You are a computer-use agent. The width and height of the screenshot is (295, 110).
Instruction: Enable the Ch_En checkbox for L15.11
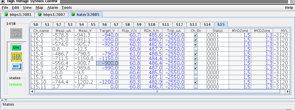pyautogui.click(x=196, y=87)
